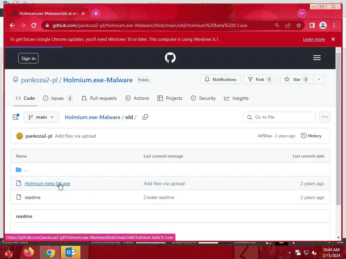Click Firefox icon in taskbar

[29, 252]
